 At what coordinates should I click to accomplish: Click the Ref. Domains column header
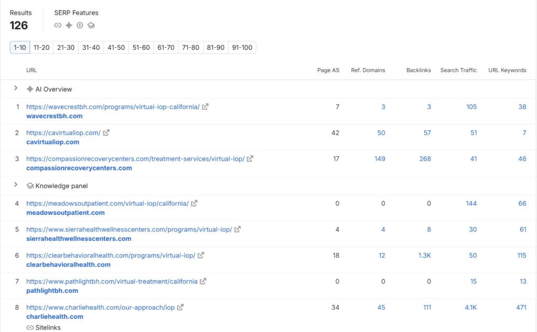[x=368, y=70]
